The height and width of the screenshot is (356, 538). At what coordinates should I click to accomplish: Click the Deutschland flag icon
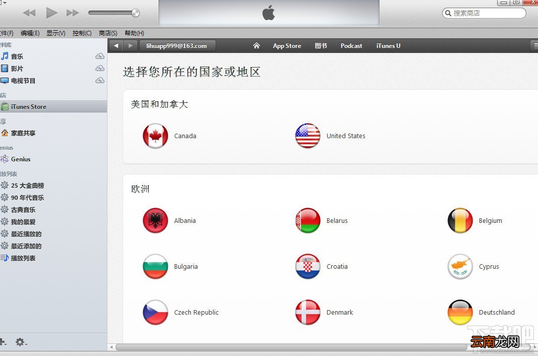[460, 312]
